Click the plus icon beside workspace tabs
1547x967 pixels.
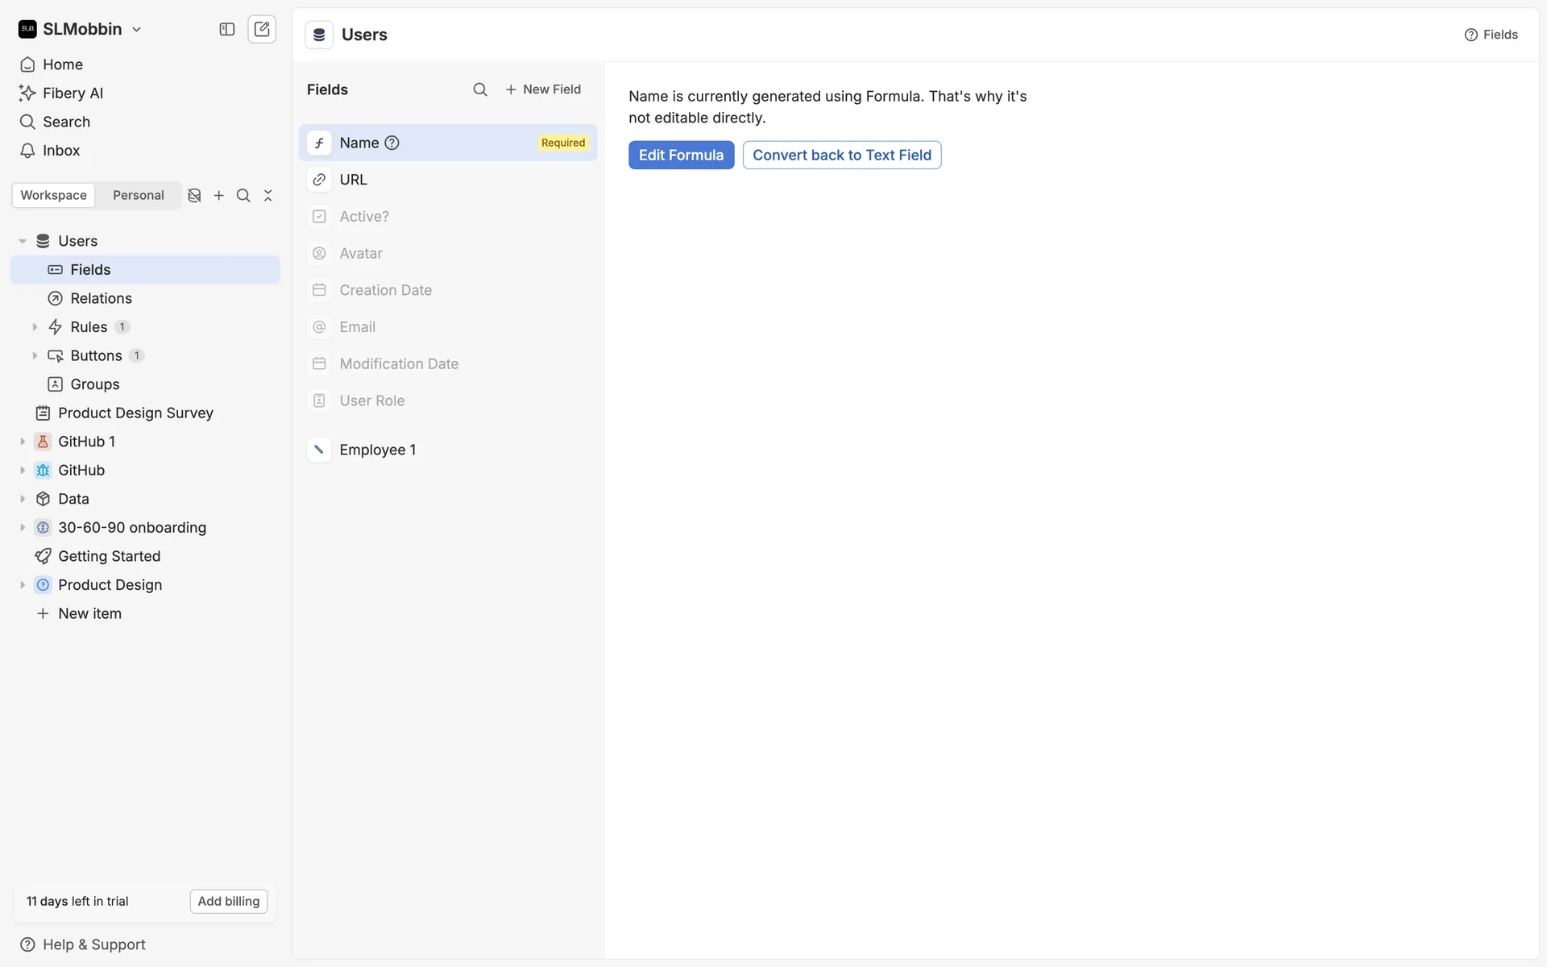tap(218, 196)
